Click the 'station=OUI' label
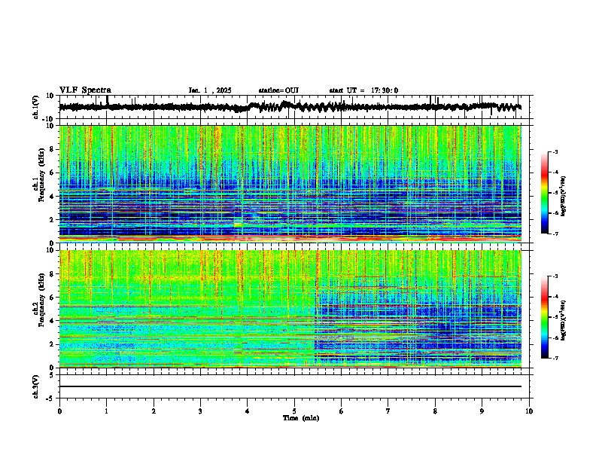596x461 pixels. pyautogui.click(x=278, y=90)
